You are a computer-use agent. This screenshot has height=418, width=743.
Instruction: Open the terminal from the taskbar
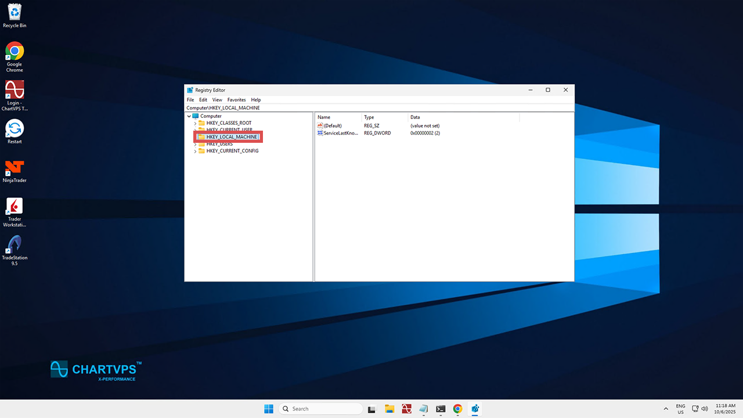tap(441, 409)
